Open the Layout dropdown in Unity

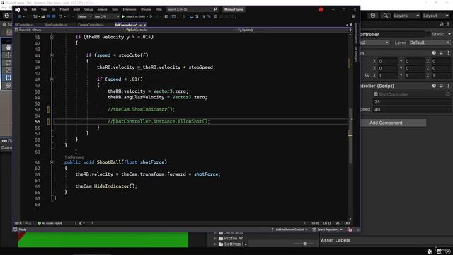(x=435, y=16)
